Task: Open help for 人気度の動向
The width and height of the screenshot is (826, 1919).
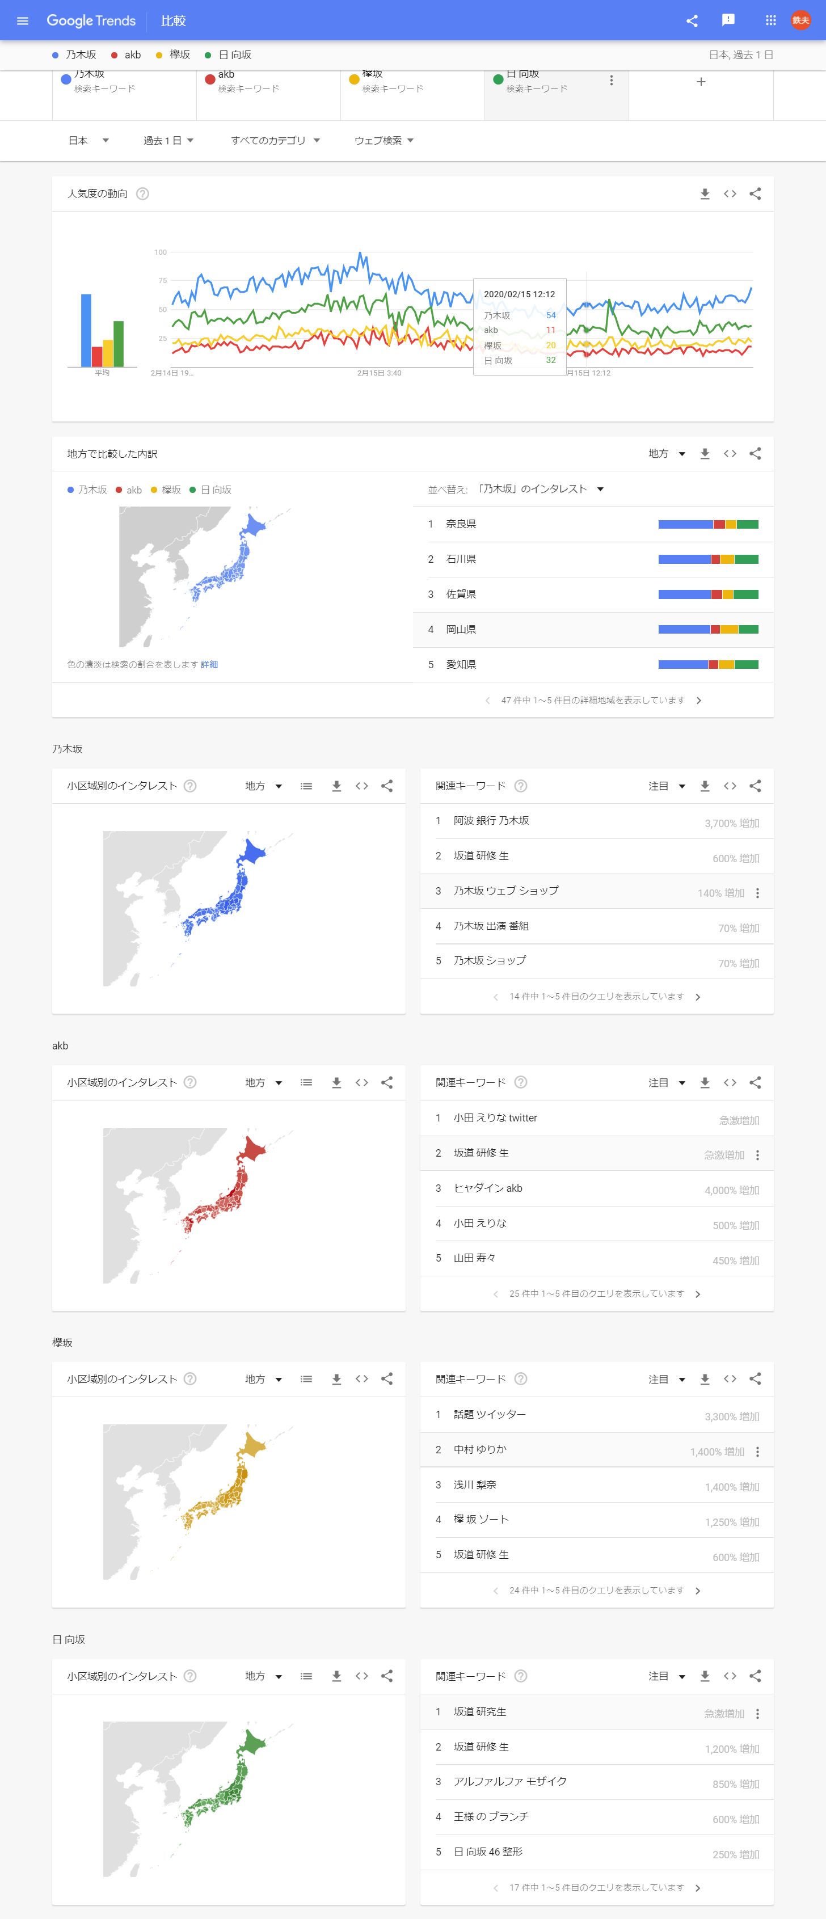Action: pyautogui.click(x=143, y=193)
